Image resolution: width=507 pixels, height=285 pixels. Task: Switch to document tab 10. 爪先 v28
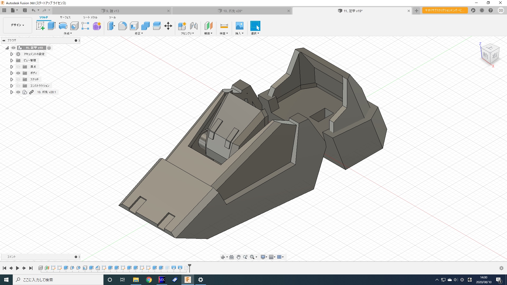tap(232, 11)
